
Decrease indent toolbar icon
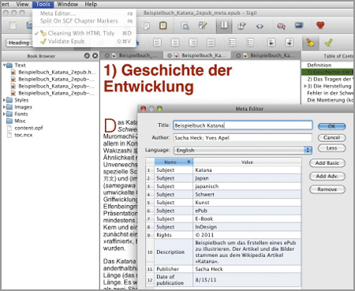tap(271, 43)
